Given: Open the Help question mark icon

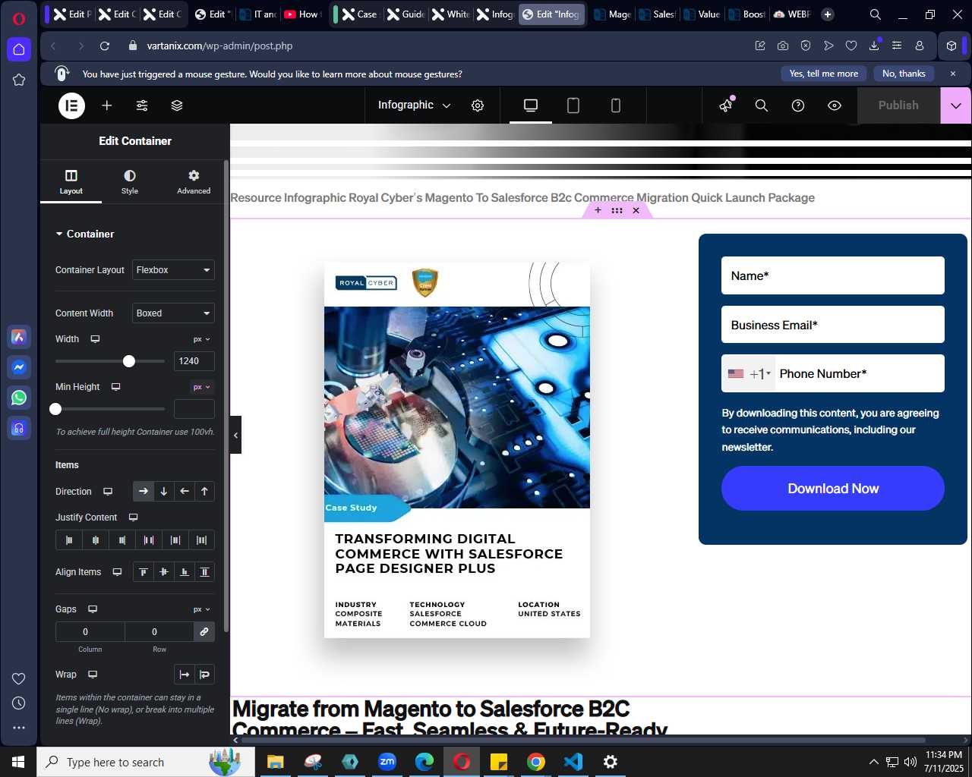Looking at the screenshot, I should pos(798,105).
